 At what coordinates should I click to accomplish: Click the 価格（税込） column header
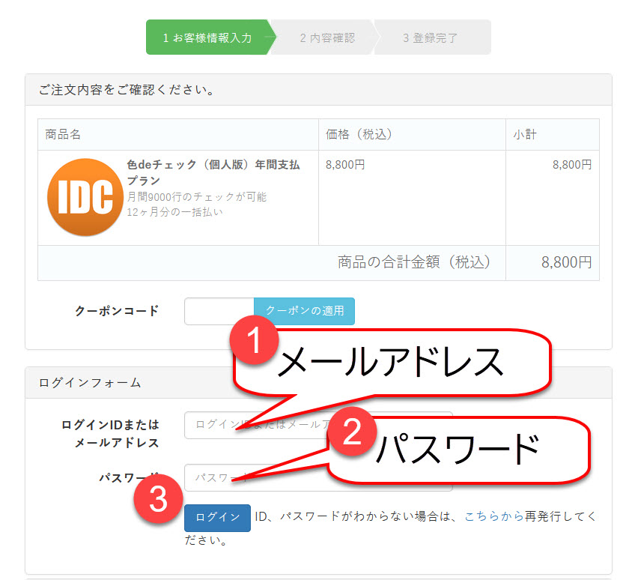point(359,135)
